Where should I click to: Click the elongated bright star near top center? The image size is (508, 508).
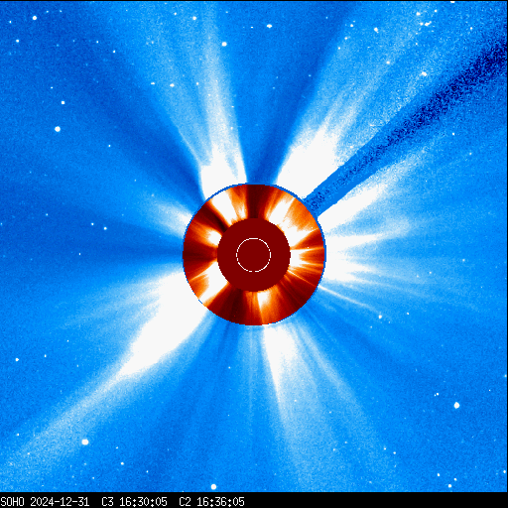[x=269, y=26]
